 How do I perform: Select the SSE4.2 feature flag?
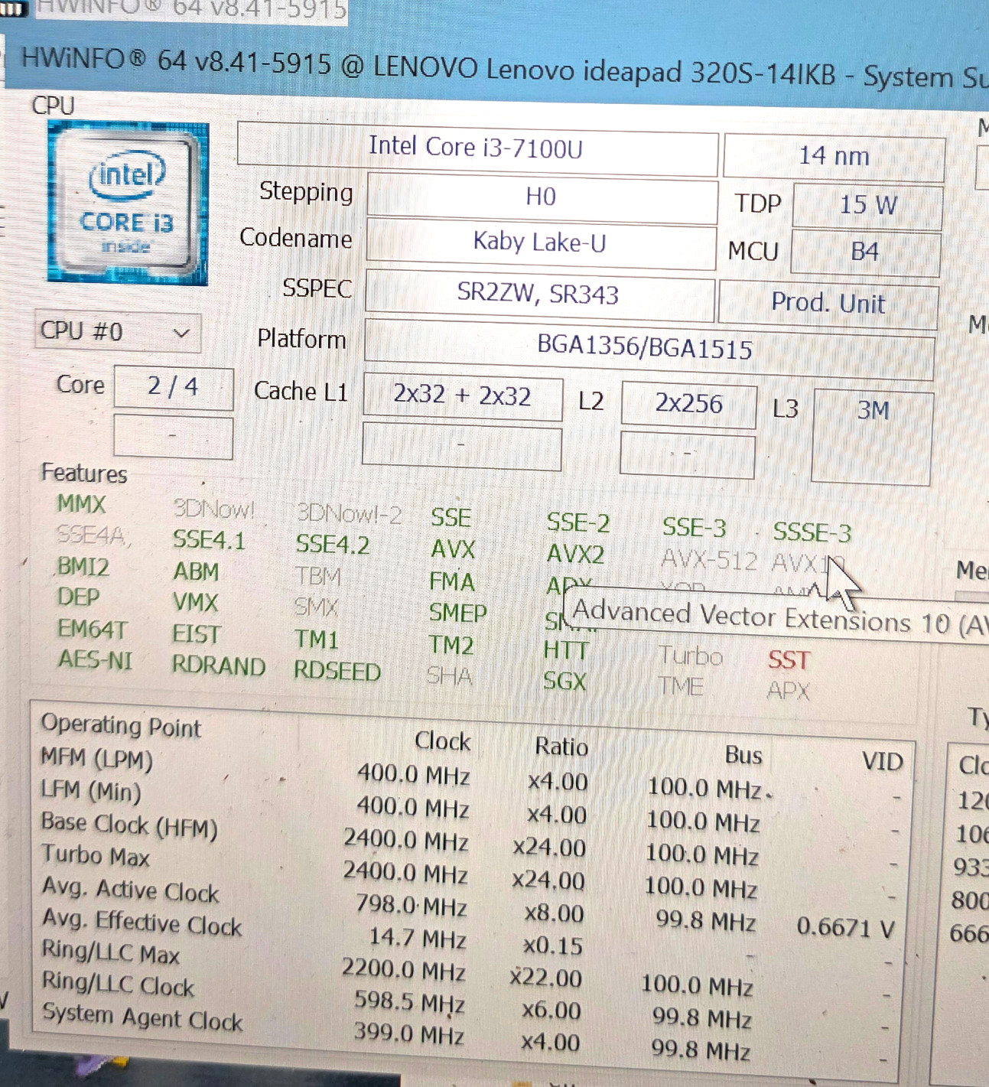(x=333, y=545)
